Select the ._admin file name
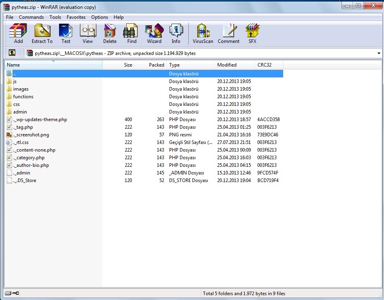This screenshot has height=300, width=384. (22, 172)
